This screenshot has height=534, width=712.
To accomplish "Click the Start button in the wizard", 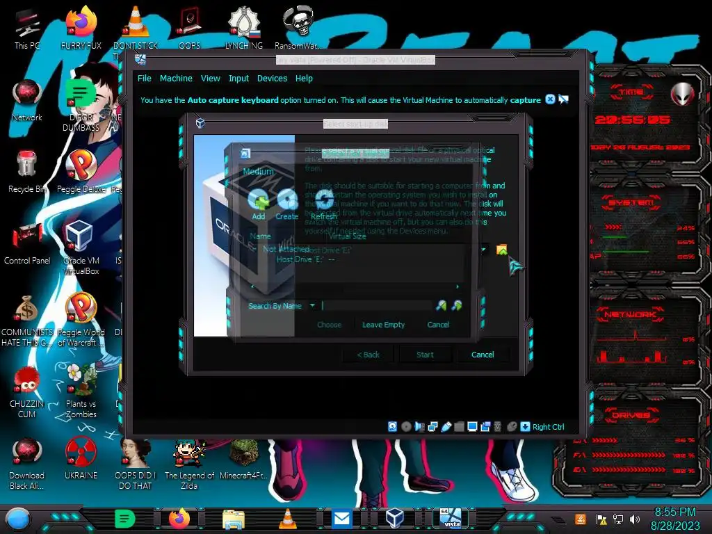I will (425, 355).
